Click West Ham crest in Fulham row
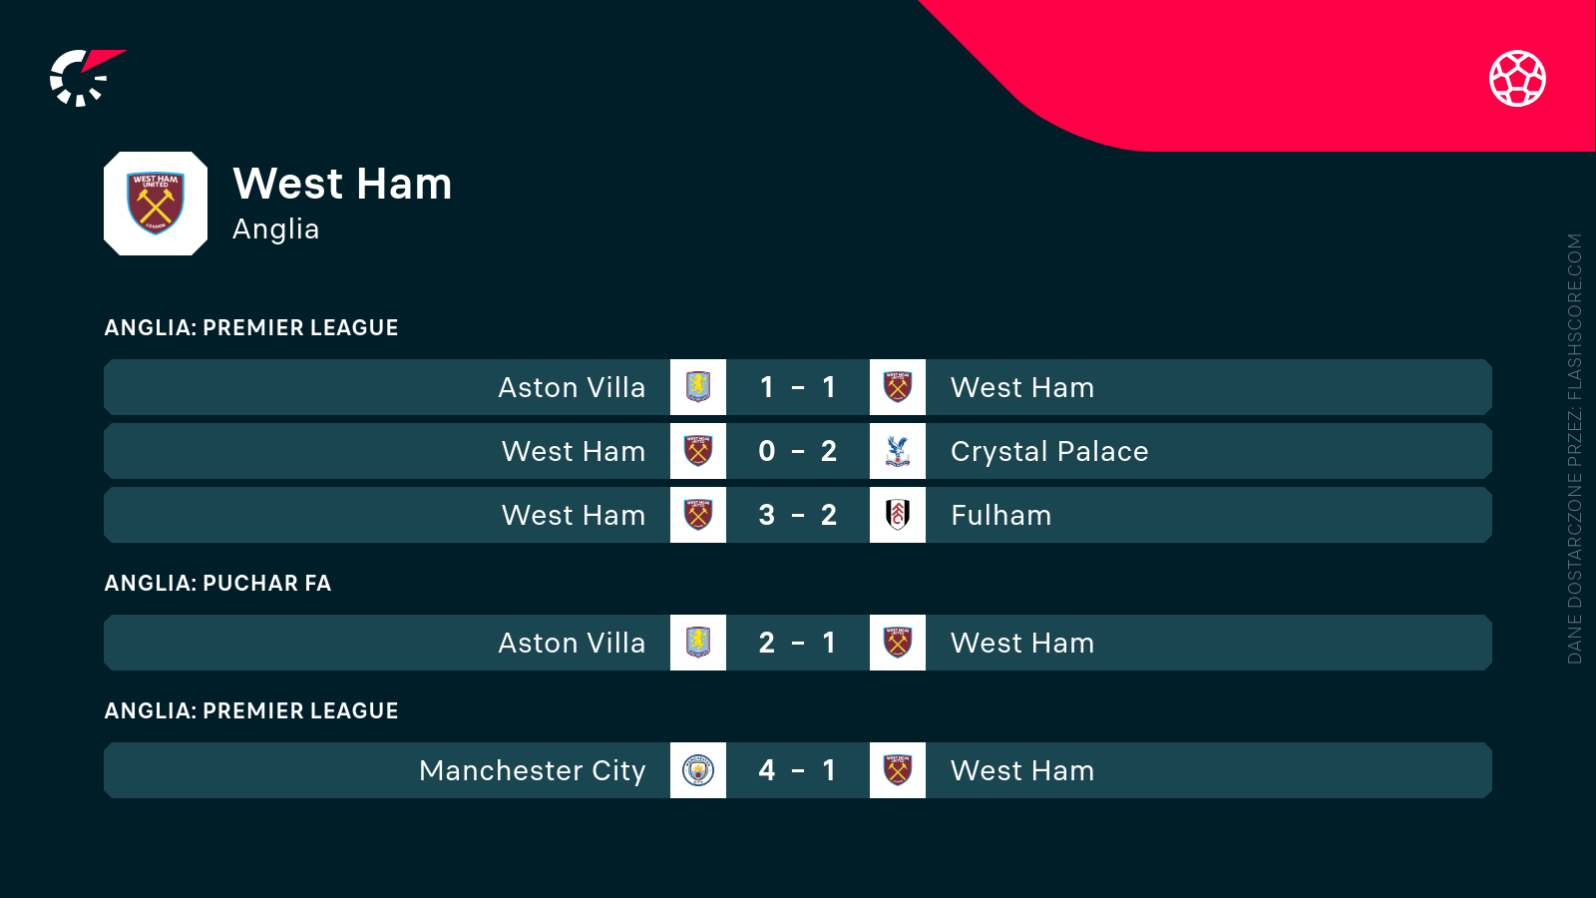 tap(698, 515)
